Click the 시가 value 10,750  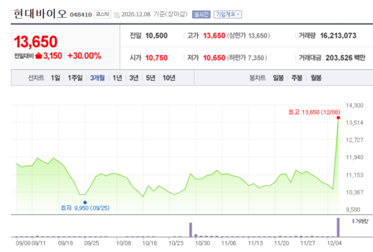click(156, 58)
